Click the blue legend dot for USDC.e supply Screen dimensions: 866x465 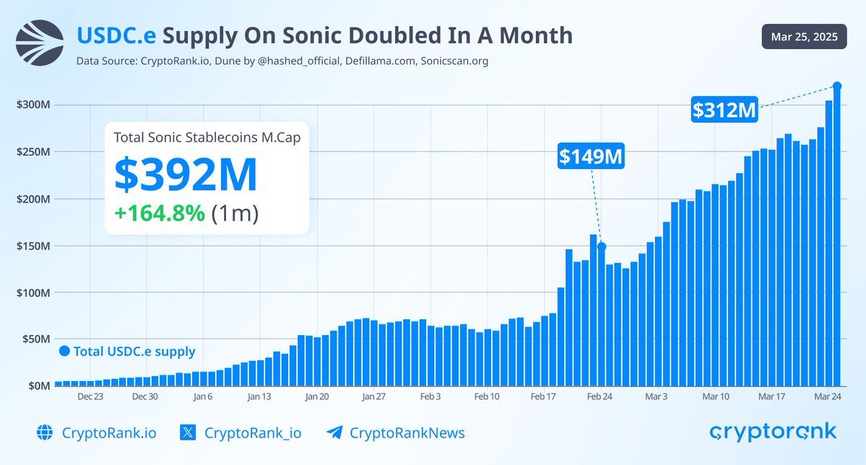(x=64, y=351)
